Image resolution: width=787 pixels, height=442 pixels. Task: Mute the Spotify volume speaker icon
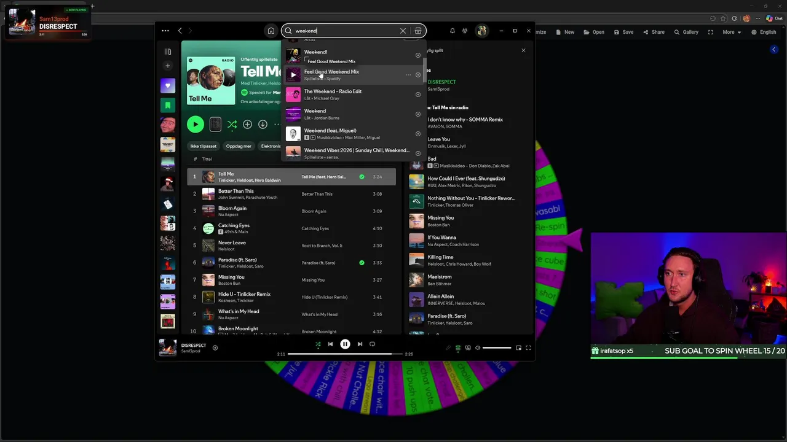pyautogui.click(x=478, y=348)
